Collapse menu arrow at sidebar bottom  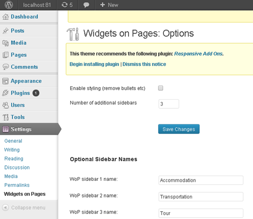(6, 208)
